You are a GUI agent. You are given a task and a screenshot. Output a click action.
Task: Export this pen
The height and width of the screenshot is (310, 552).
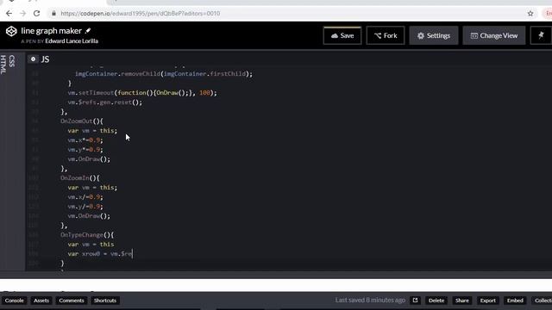[x=487, y=301]
